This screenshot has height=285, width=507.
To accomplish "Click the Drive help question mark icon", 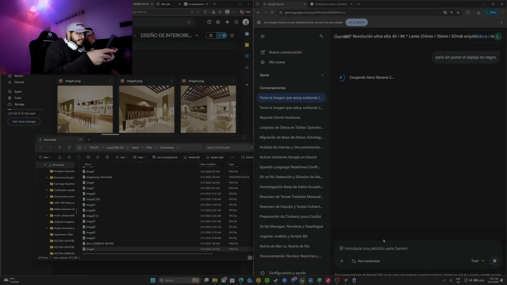I will click(209, 22).
